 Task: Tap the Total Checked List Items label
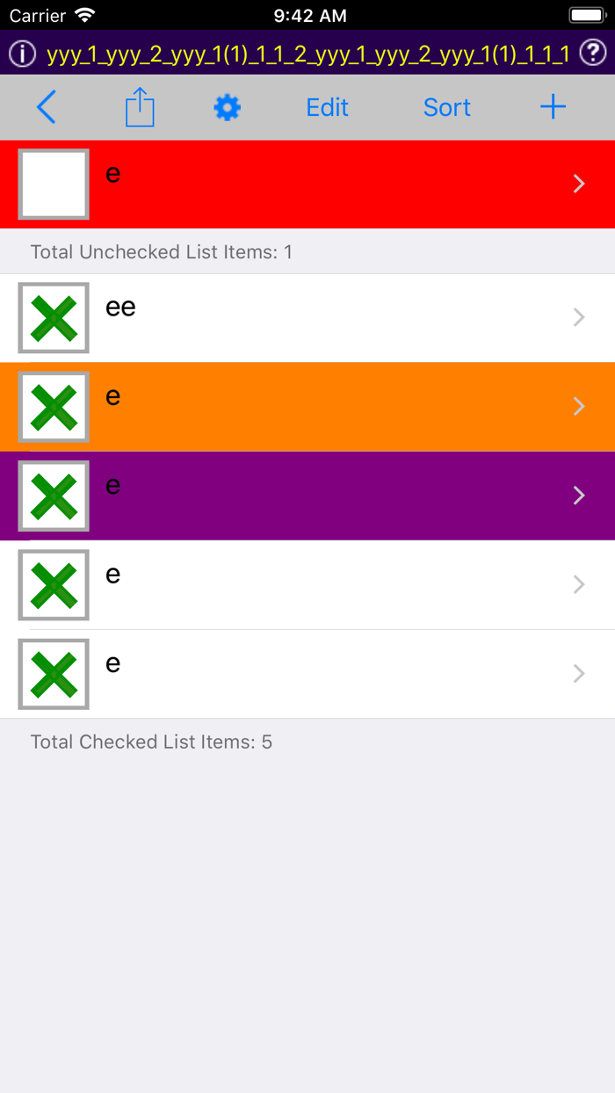coord(149,742)
